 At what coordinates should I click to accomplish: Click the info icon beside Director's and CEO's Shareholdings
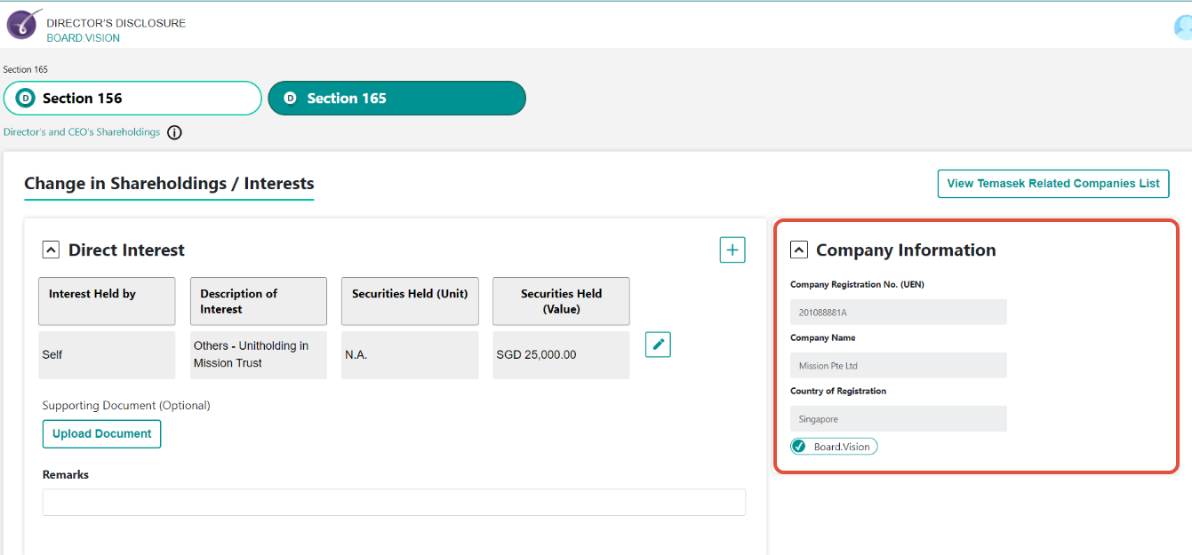[x=174, y=132]
